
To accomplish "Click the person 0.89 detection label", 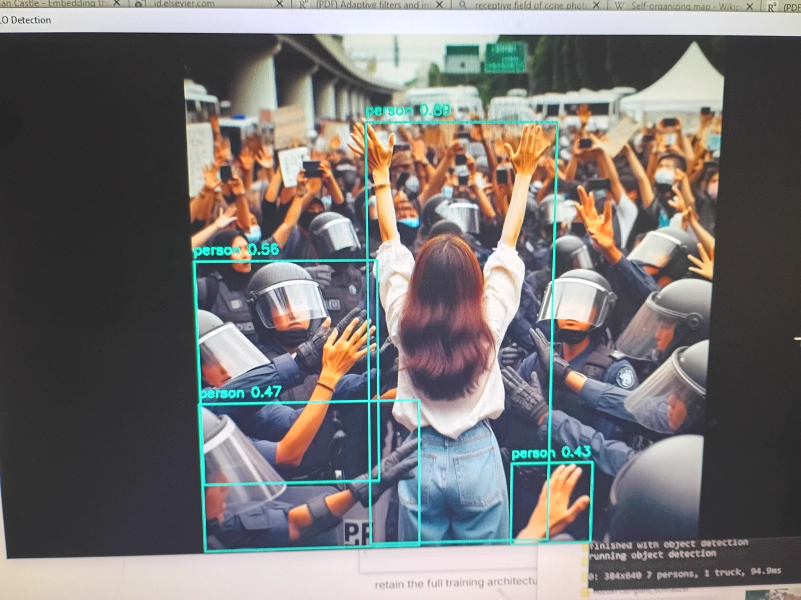I will pyautogui.click(x=408, y=110).
